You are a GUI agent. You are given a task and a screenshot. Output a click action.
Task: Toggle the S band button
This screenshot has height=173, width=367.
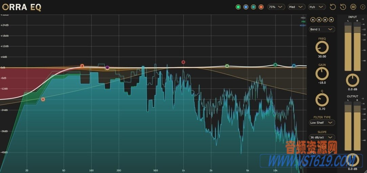(313, 20)
